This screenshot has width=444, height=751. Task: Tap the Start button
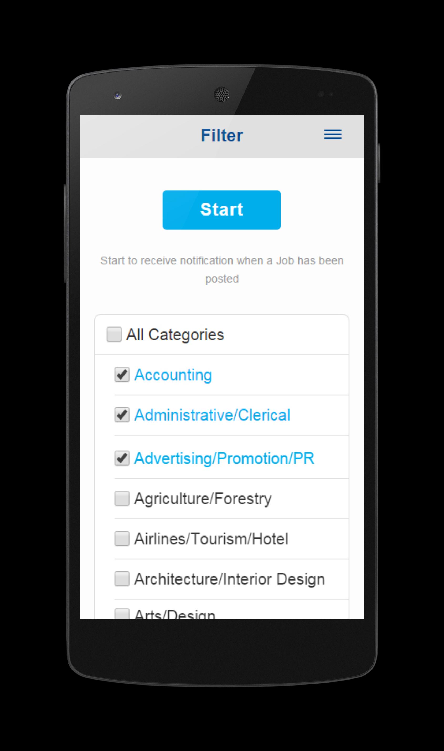(x=221, y=209)
